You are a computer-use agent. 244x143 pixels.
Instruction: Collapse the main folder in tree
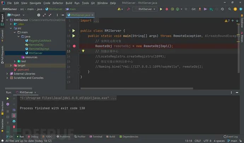coord(14,32)
